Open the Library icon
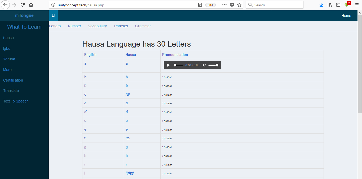362x179 pixels. tap(330, 5)
